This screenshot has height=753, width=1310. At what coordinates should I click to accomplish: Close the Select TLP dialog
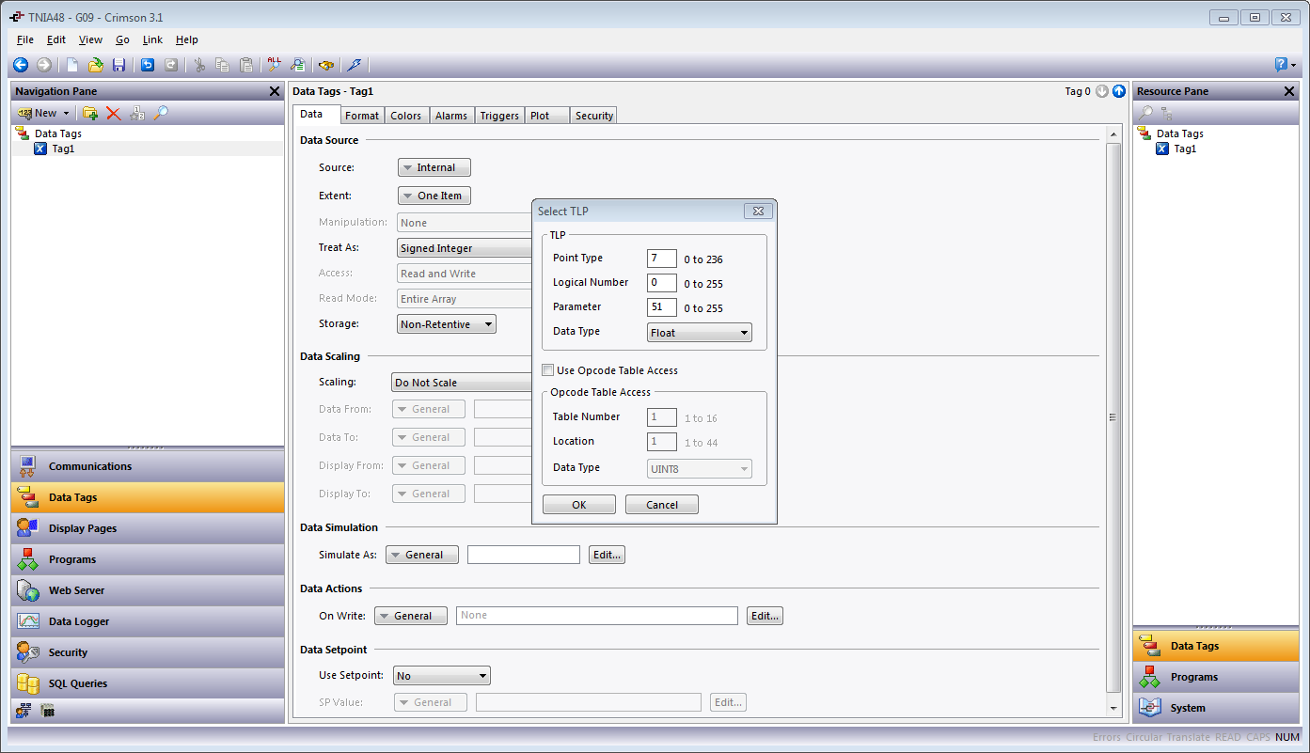758,212
